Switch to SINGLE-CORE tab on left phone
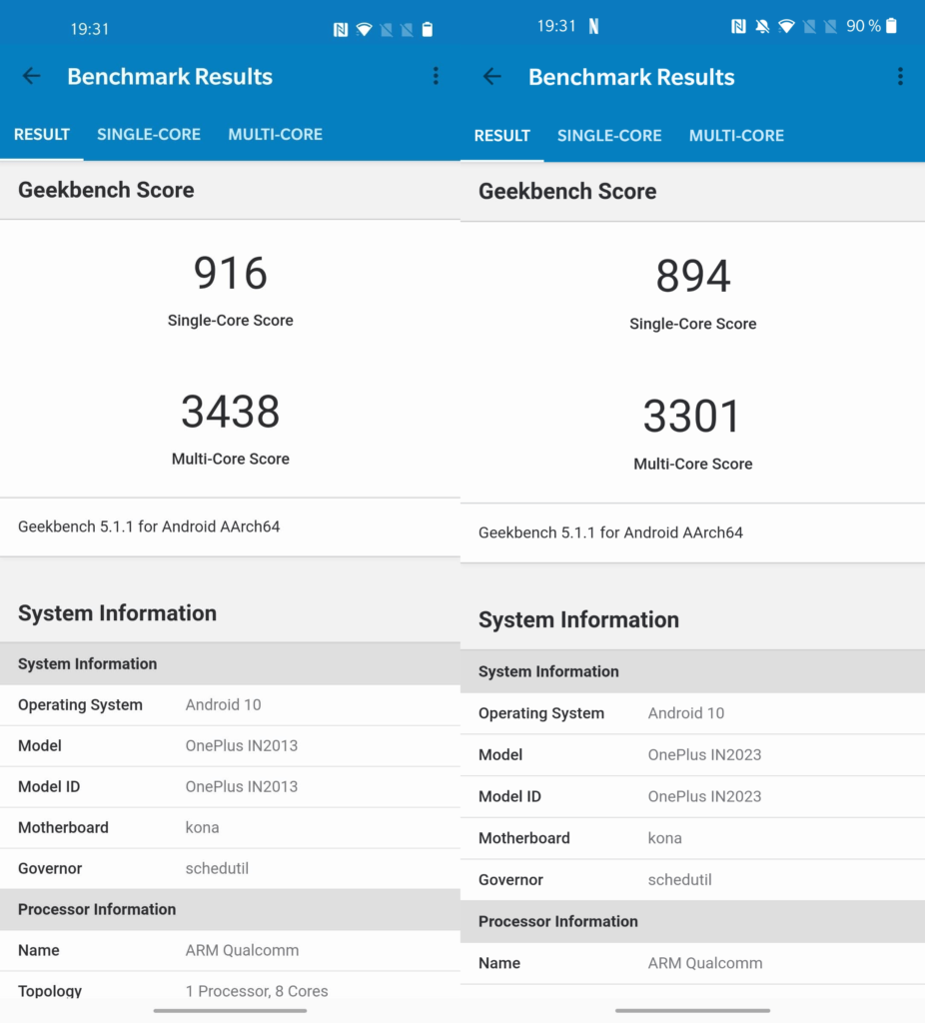The width and height of the screenshot is (925, 1023). click(149, 135)
